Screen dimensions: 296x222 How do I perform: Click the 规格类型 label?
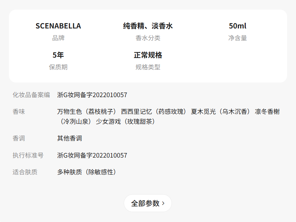coord(148,67)
